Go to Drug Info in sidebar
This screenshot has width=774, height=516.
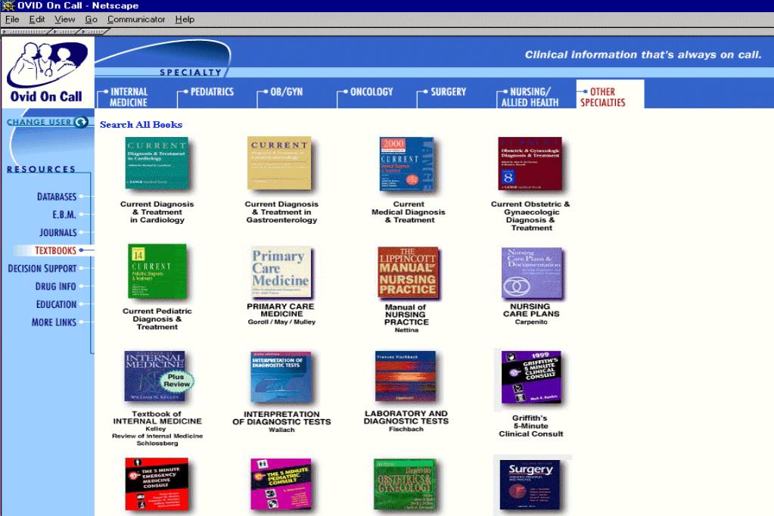tap(56, 287)
